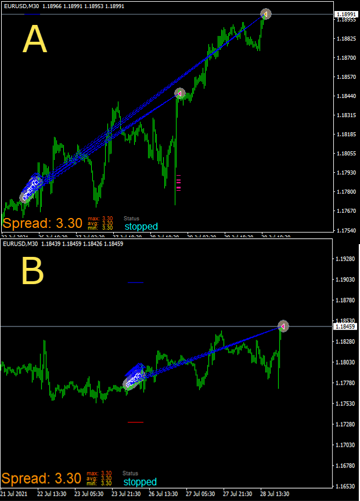Click the '22 Jul 13:30' time axis label
This screenshot has width=360, height=501.
click(x=52, y=494)
